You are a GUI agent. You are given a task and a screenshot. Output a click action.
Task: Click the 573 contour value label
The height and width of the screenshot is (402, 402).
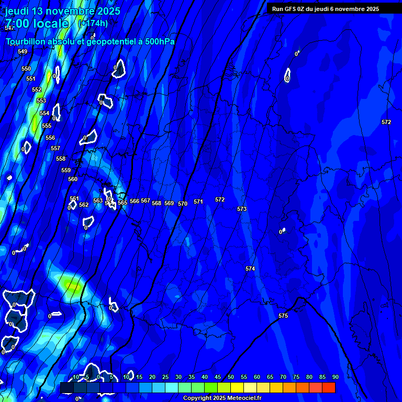242,209
